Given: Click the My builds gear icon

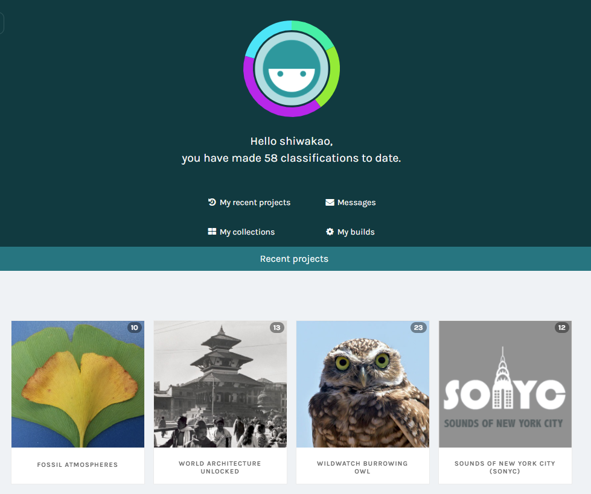Looking at the screenshot, I should click(x=330, y=232).
